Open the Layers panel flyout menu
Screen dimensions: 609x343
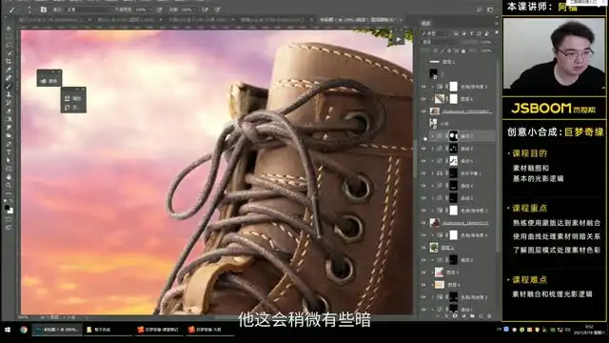496,23
